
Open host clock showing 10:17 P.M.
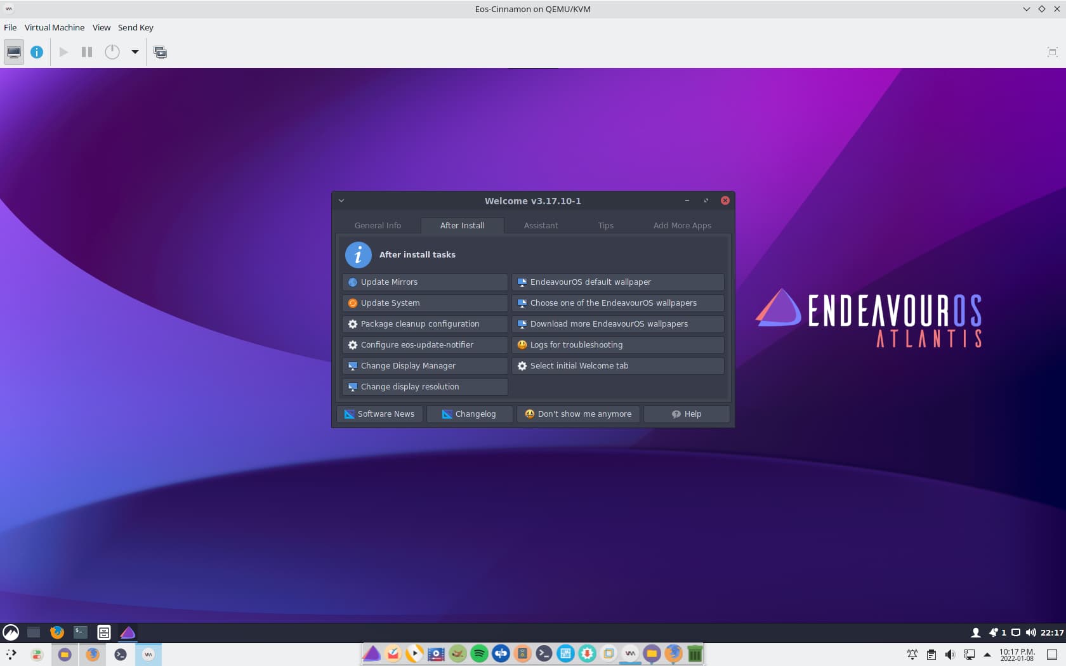(x=1017, y=655)
